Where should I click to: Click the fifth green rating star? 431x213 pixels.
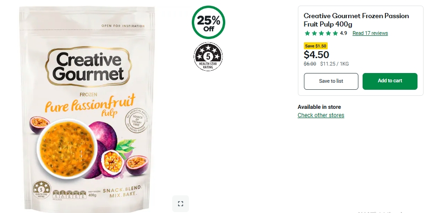pyautogui.click(x=335, y=33)
